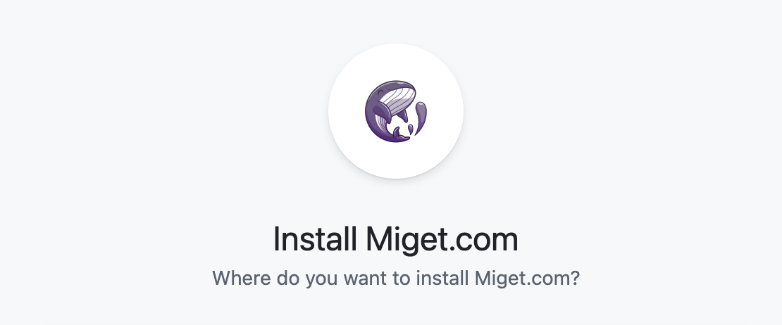
Task: Click the white circular app avatar background
Action: click(396, 111)
